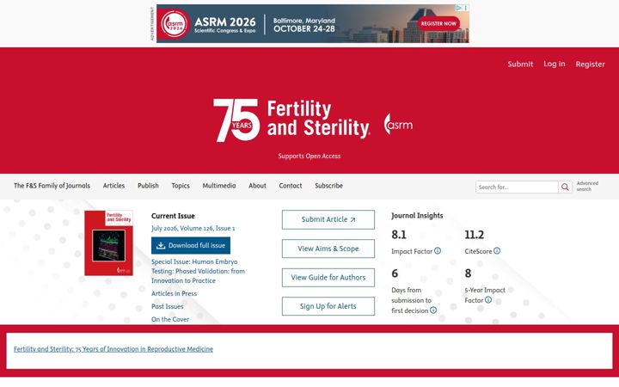This screenshot has width=619, height=387.
Task: Open the On the Cover link
Action: [x=170, y=319]
